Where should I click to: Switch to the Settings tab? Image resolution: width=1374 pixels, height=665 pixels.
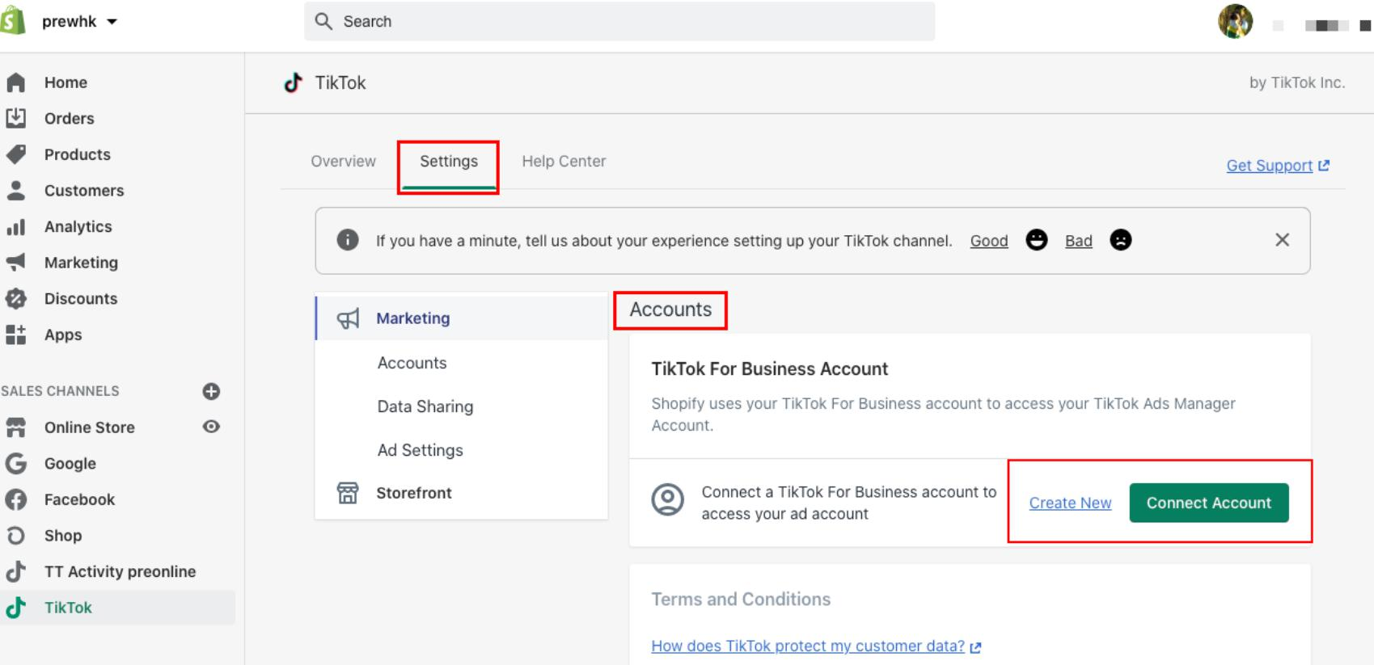click(449, 162)
